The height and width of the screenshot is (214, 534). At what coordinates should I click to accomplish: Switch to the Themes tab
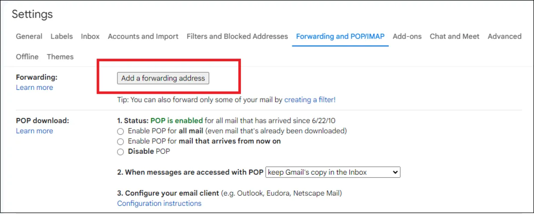pyautogui.click(x=60, y=57)
